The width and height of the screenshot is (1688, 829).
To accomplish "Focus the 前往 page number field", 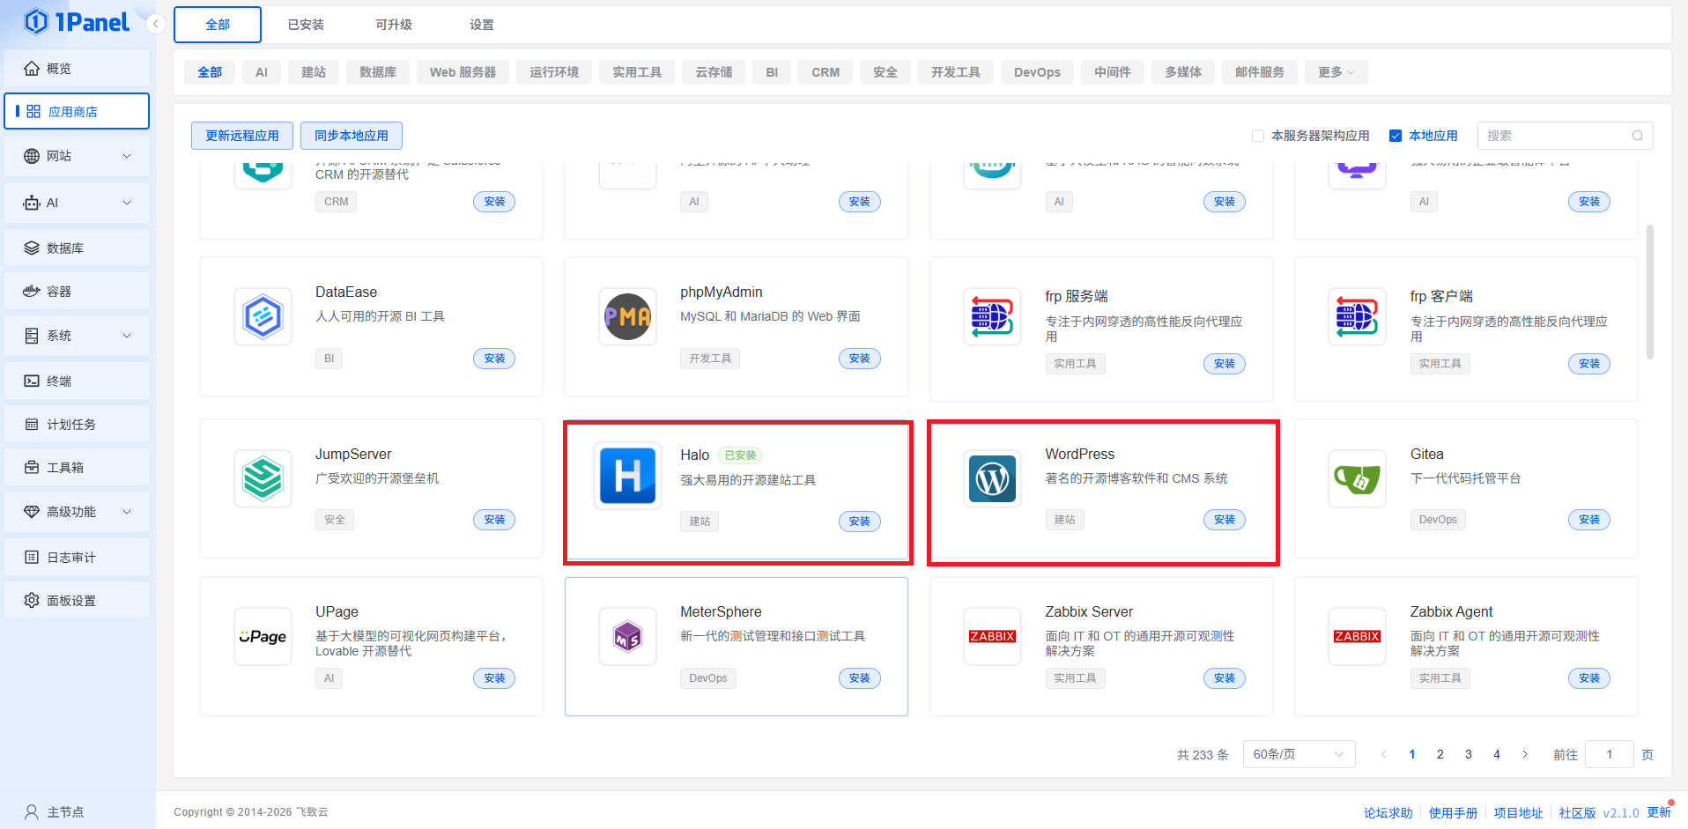I will coord(1610,754).
